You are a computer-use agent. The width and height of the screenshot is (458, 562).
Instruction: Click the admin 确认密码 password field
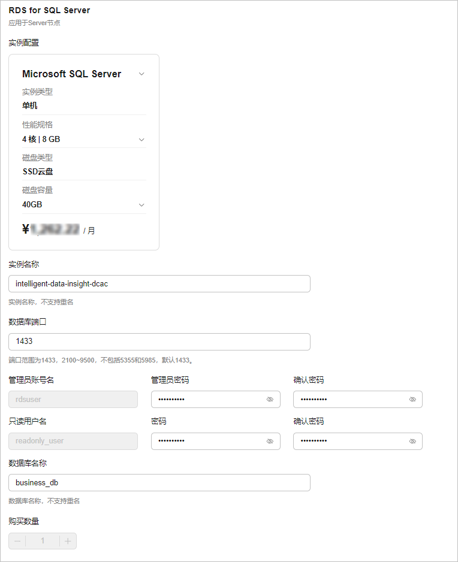coord(357,399)
